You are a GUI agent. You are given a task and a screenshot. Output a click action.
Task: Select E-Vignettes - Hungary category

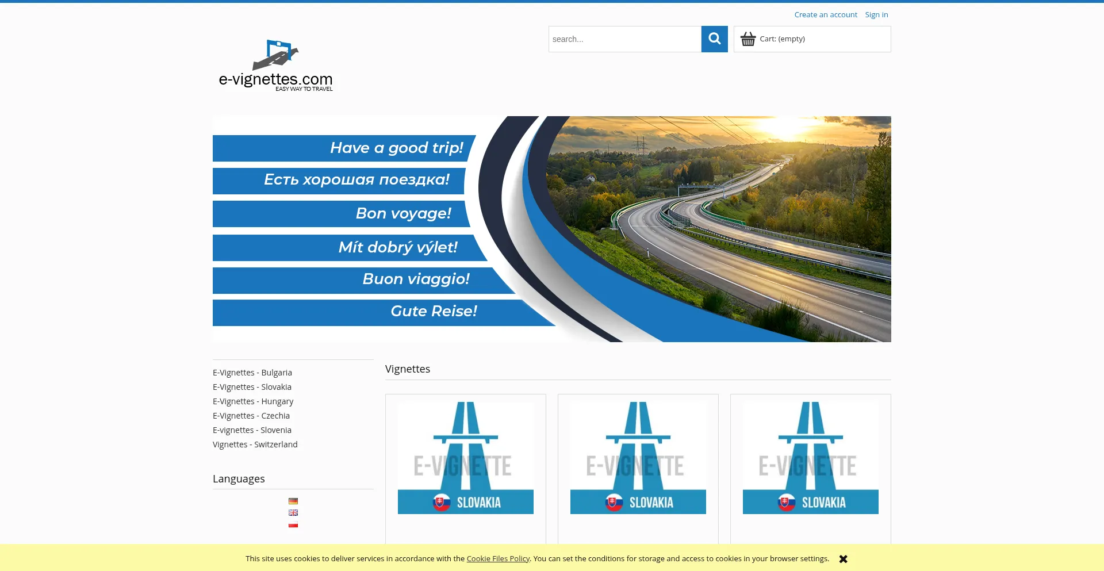[x=253, y=401]
